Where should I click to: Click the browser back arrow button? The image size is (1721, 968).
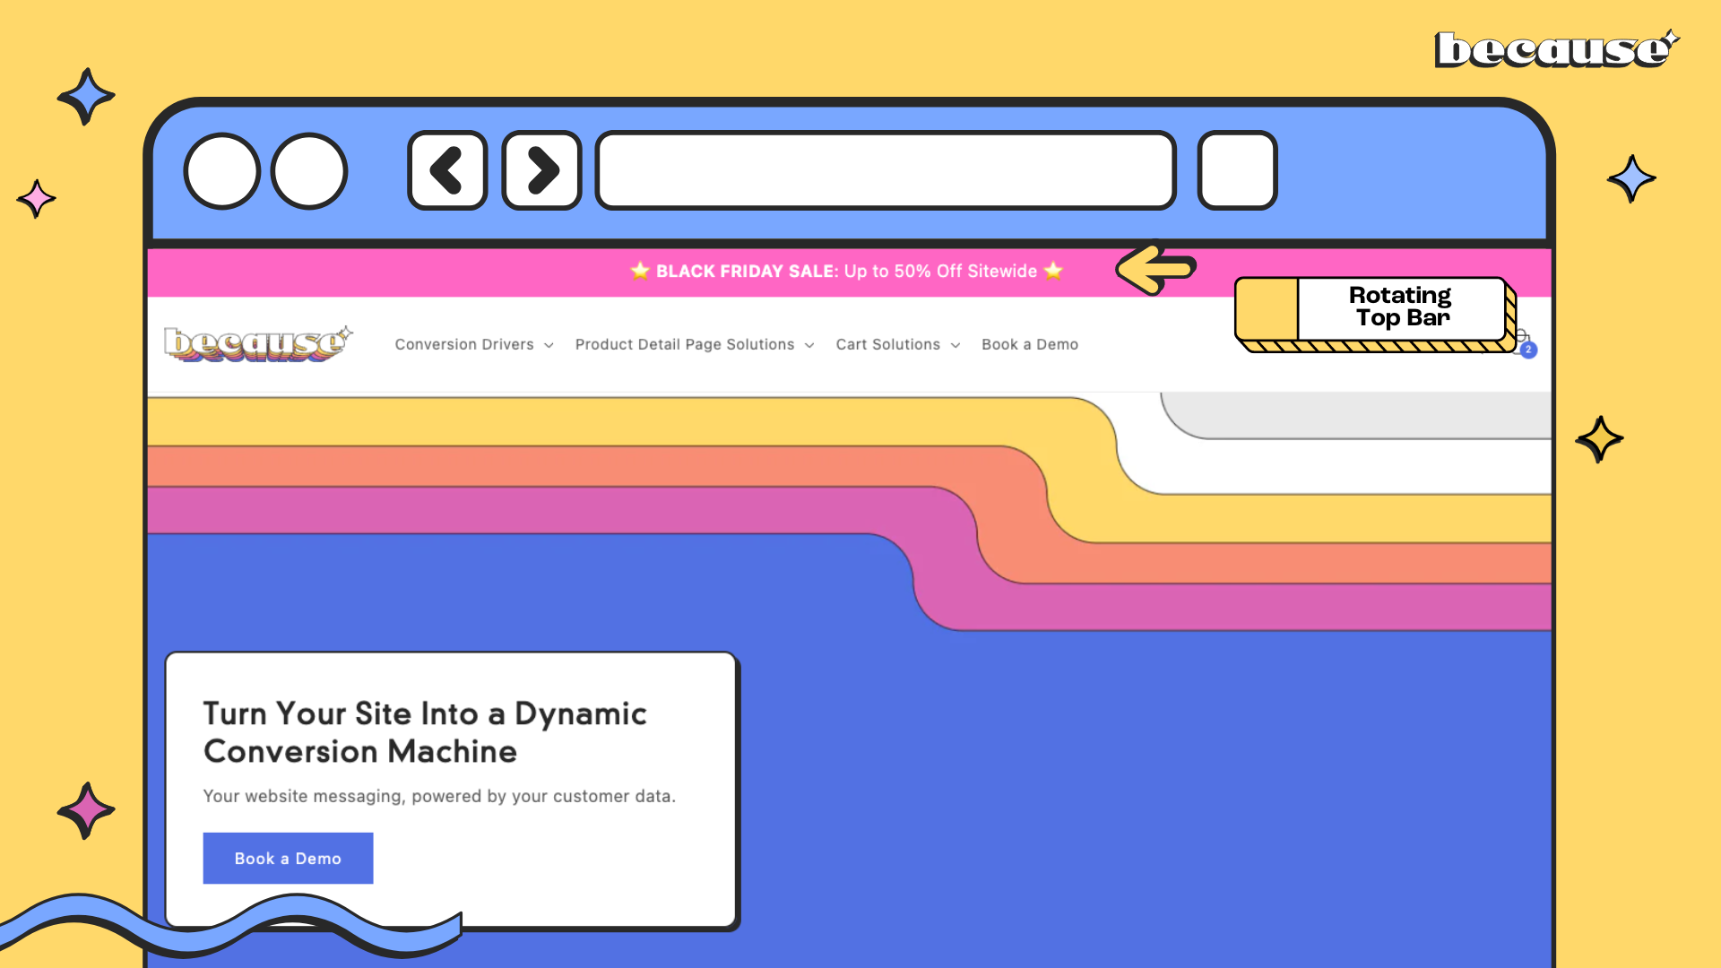(446, 170)
